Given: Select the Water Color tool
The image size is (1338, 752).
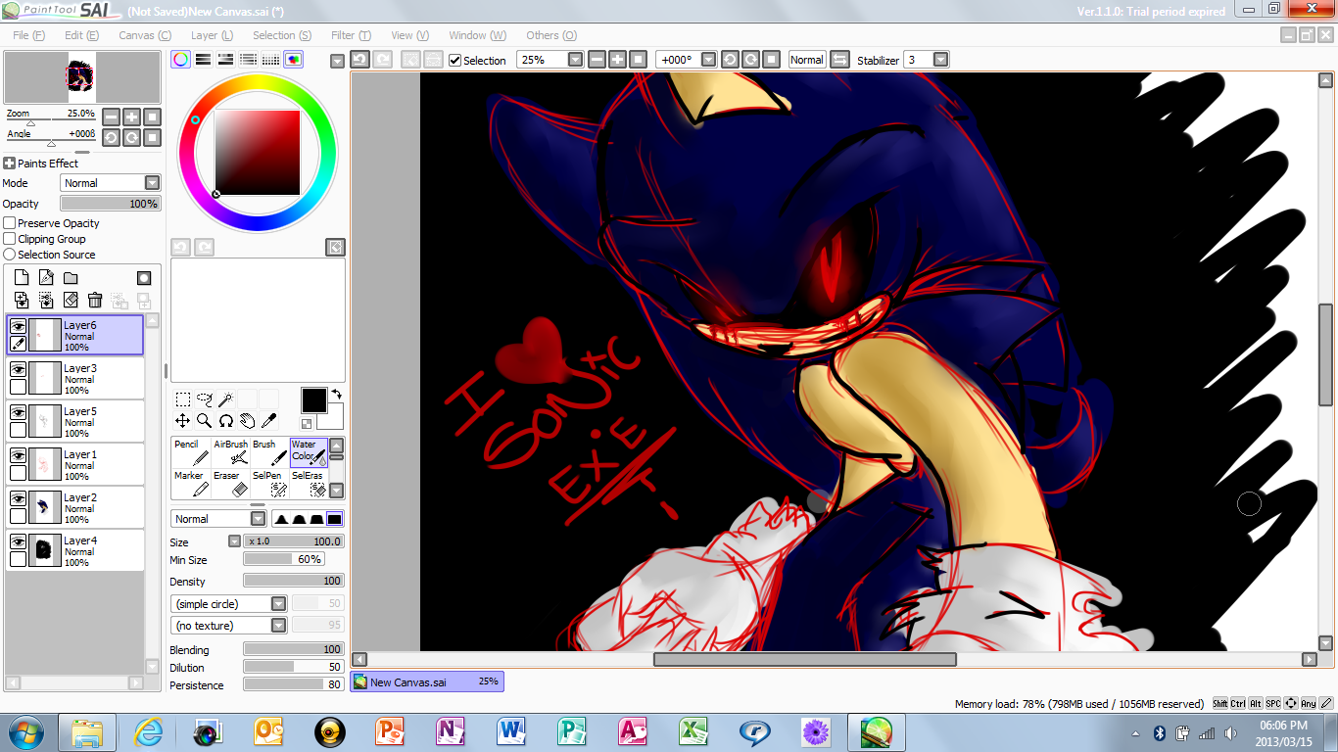Looking at the screenshot, I should tap(309, 452).
